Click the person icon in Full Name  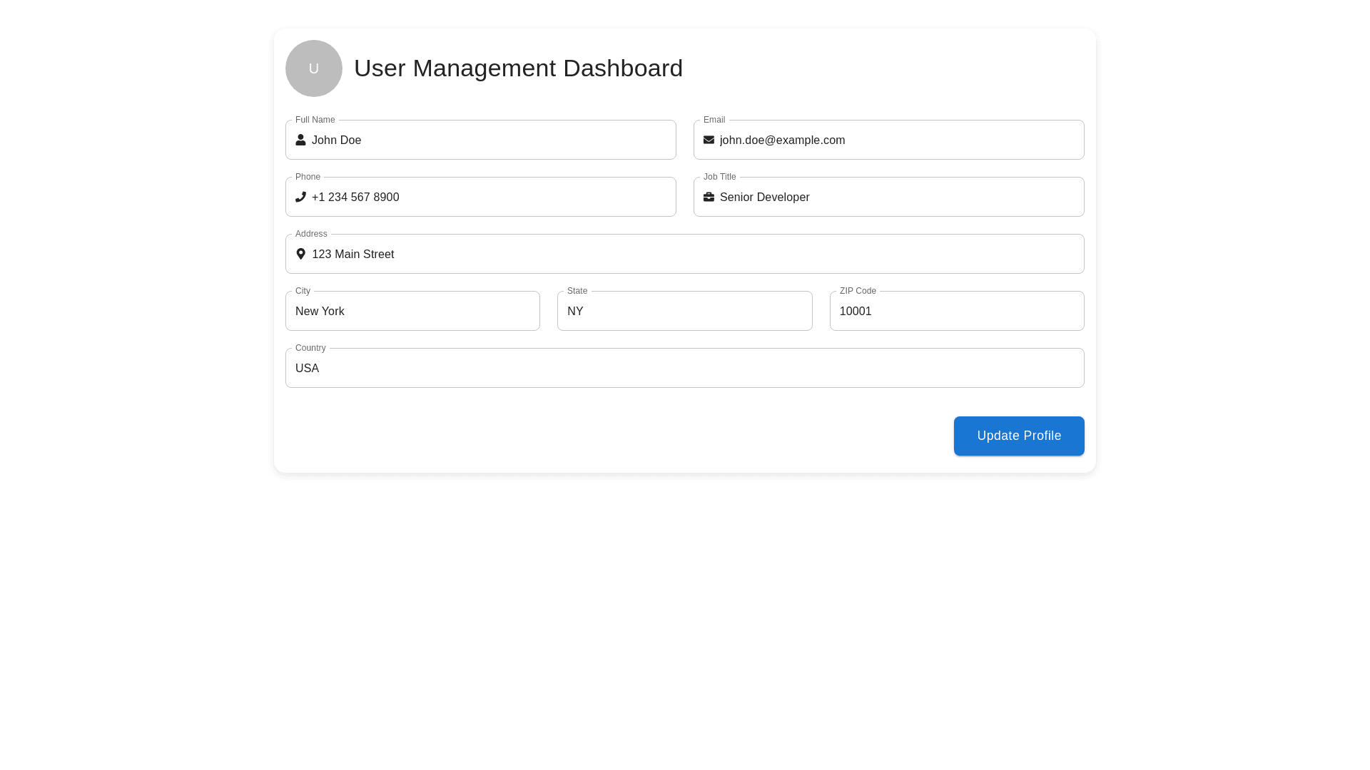300,140
